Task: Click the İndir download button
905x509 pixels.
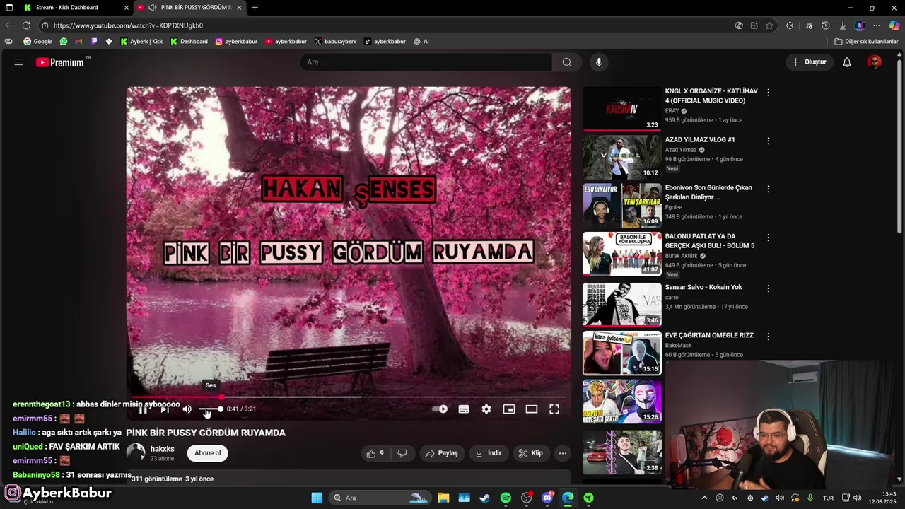Action: 489,453
